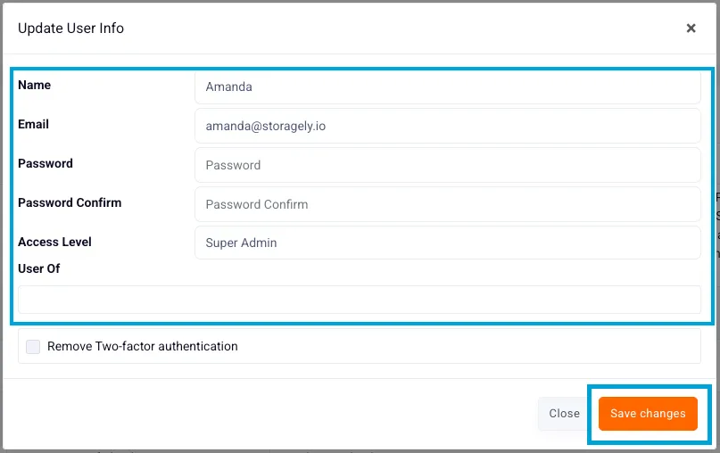
Task: Click the Update User Info dialog title
Action: point(70,29)
